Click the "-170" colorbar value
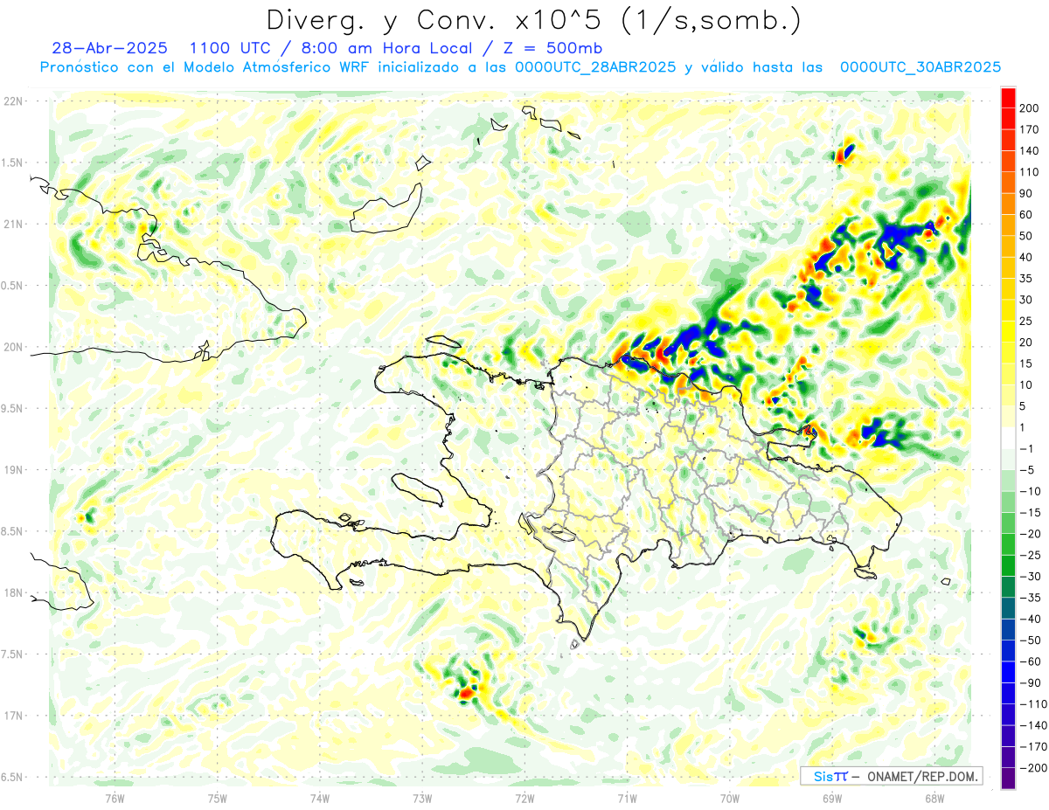This screenshot has width=1049, height=810. click(1033, 746)
